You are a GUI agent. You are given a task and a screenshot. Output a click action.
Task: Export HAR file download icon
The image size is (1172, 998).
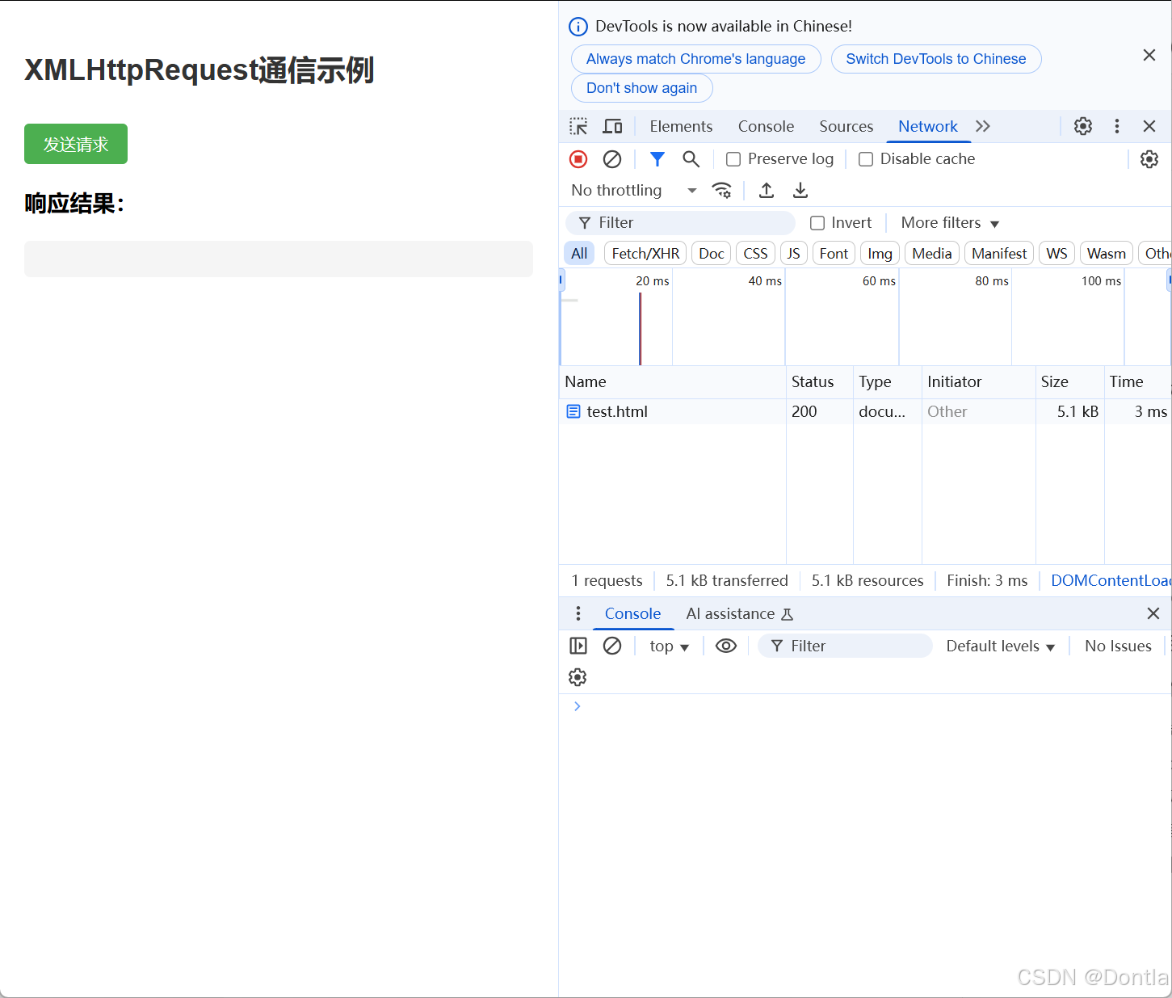pos(800,190)
